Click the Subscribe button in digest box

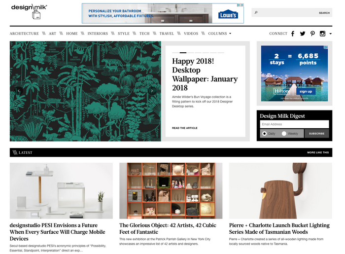tap(316, 133)
